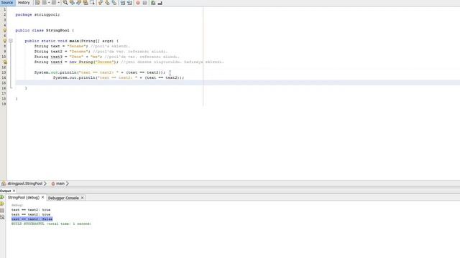Viewport: 460px width, 258px height.
Task: Click the 'package stringpool;' code line
Action: tap(37, 14)
